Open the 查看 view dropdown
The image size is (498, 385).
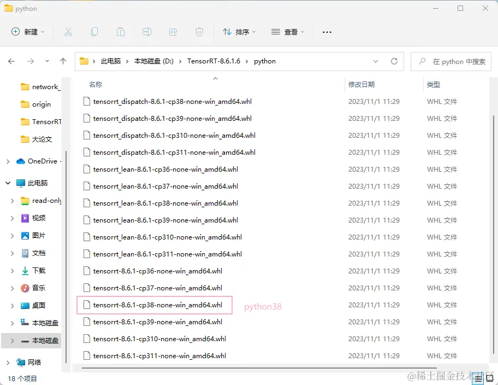click(287, 32)
